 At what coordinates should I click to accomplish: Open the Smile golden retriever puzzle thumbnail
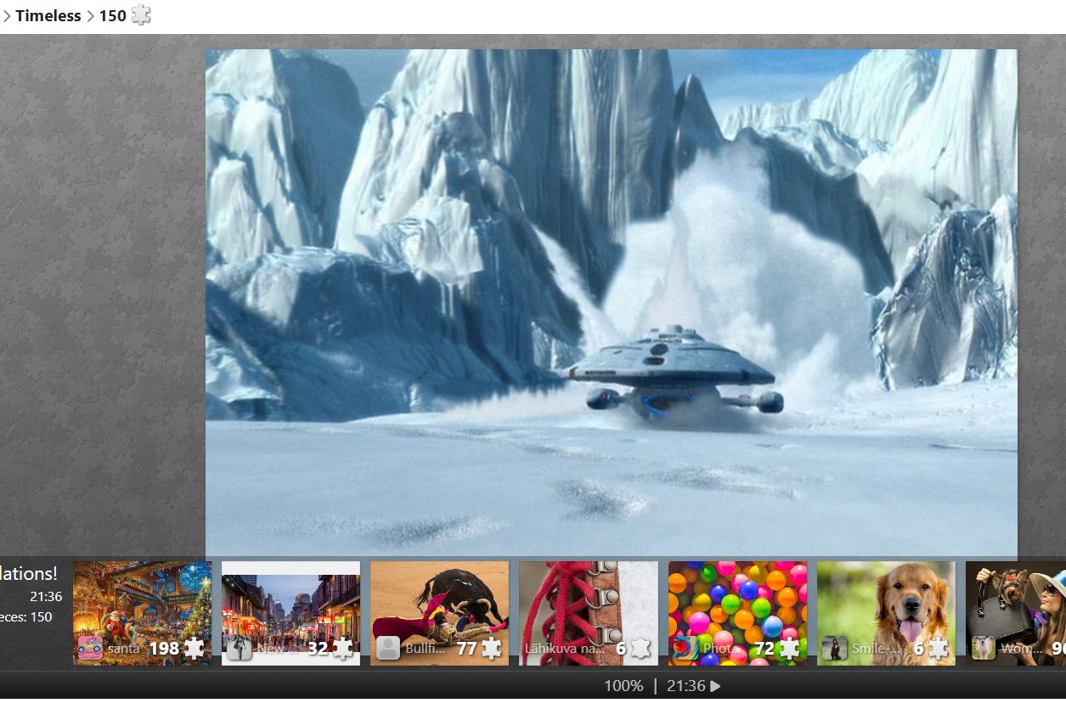886,613
